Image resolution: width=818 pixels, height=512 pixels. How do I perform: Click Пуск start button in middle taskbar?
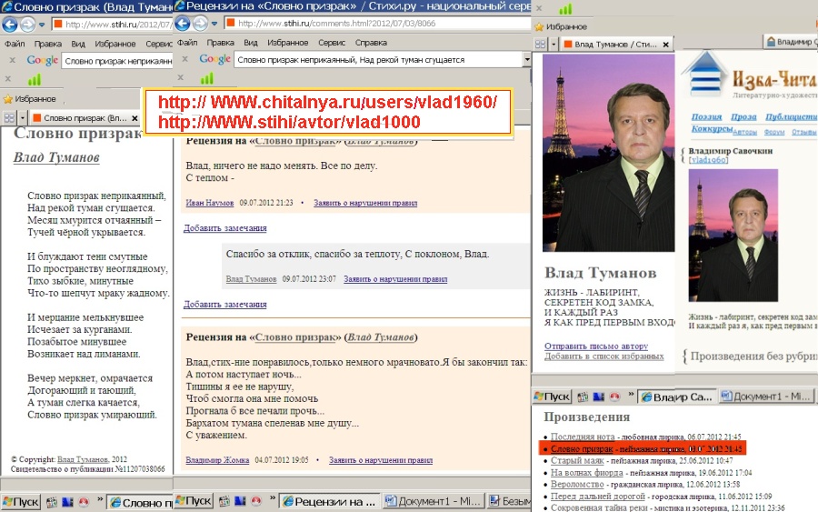(x=193, y=500)
